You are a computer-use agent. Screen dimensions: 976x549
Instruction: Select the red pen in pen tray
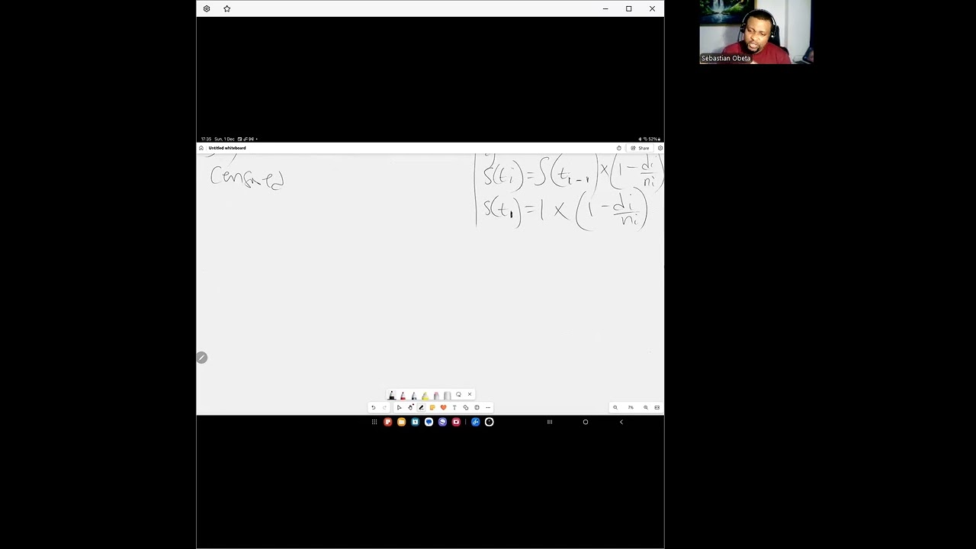tap(403, 395)
